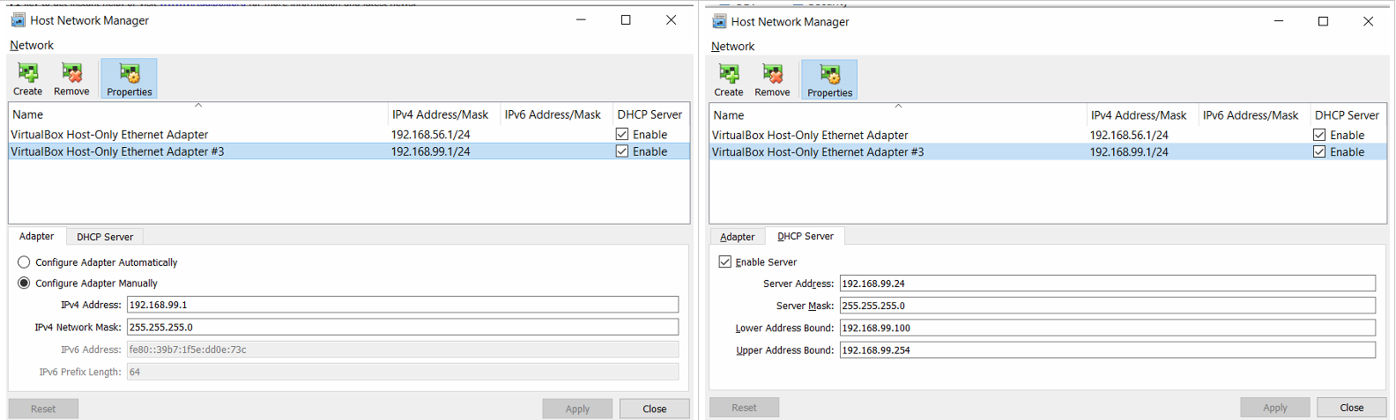Click IPv6 Address/Mask header in right window
This screenshot has height=420, width=1396.
[x=1254, y=115]
